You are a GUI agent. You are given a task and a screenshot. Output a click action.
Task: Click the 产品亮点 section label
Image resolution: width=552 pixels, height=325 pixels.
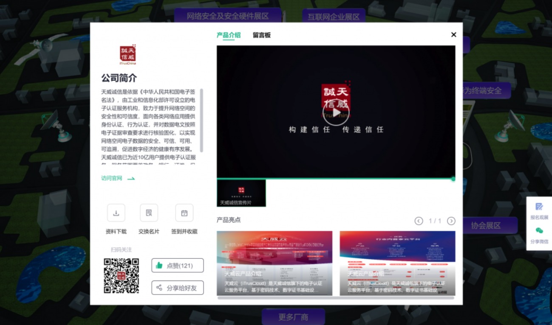(x=229, y=220)
